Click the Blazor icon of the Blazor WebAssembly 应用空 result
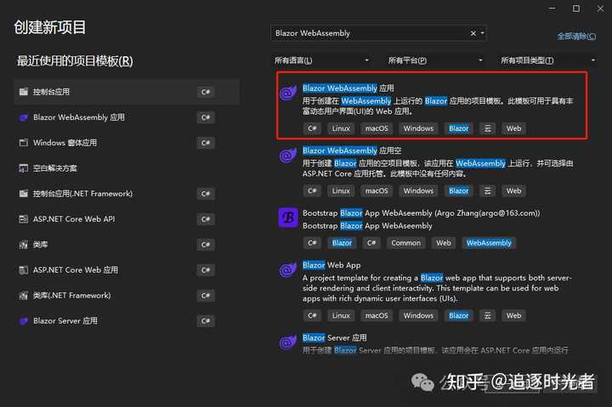Viewport: 612px width, 407px height. click(288, 155)
